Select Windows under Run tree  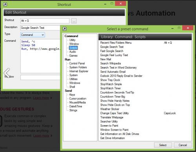pos(74,83)
